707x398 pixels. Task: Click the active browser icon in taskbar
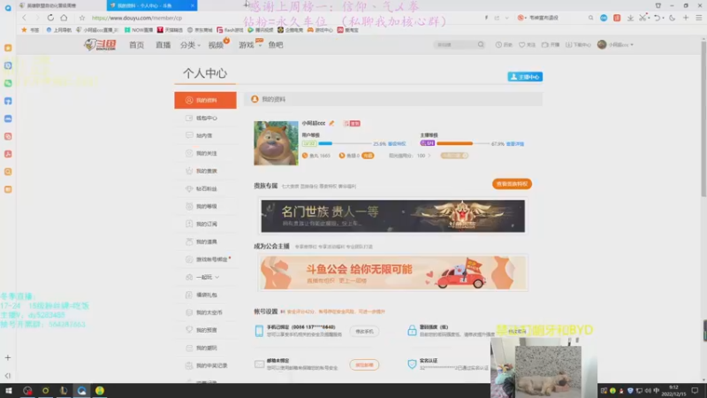coord(81,391)
